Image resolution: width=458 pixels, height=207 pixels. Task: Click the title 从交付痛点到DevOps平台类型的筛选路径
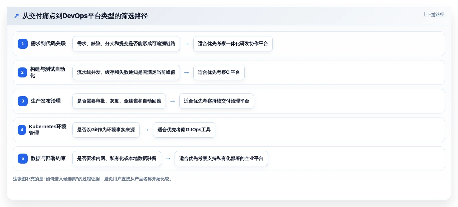(85, 16)
